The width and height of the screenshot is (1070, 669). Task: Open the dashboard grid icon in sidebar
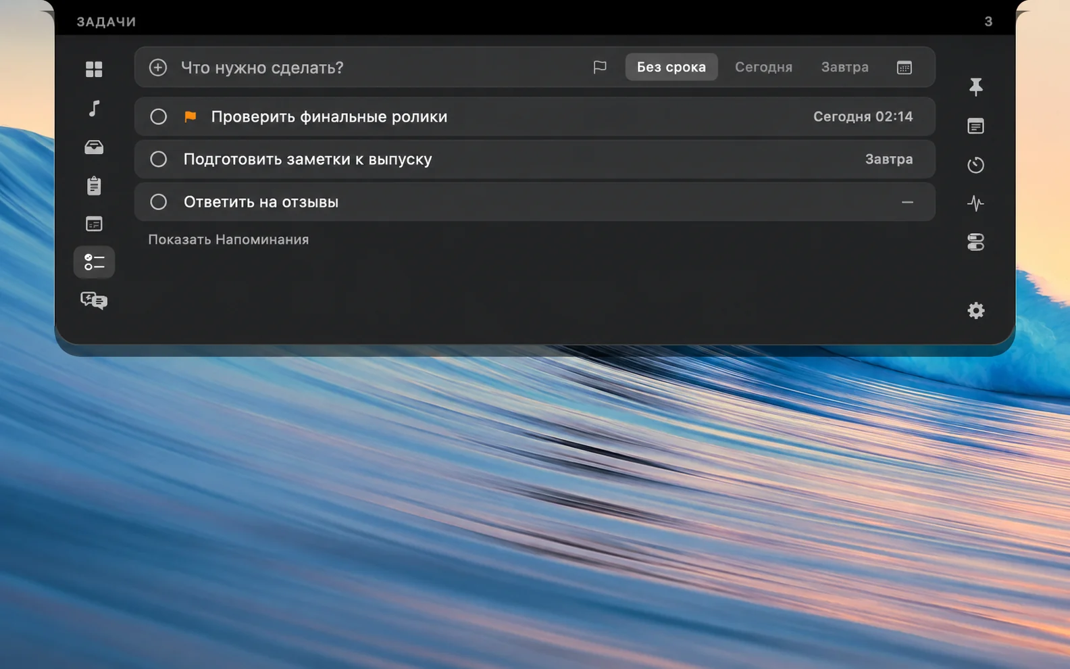94,69
